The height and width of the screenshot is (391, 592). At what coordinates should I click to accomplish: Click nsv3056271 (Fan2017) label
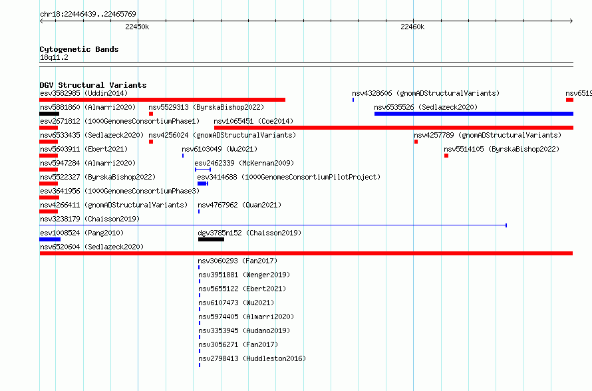[x=238, y=344]
